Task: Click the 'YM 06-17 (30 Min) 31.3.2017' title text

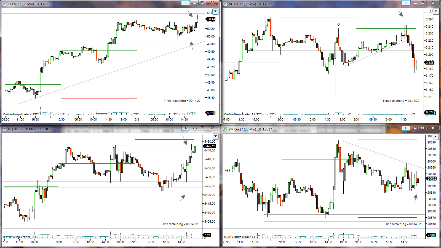Action: click(x=250, y=129)
